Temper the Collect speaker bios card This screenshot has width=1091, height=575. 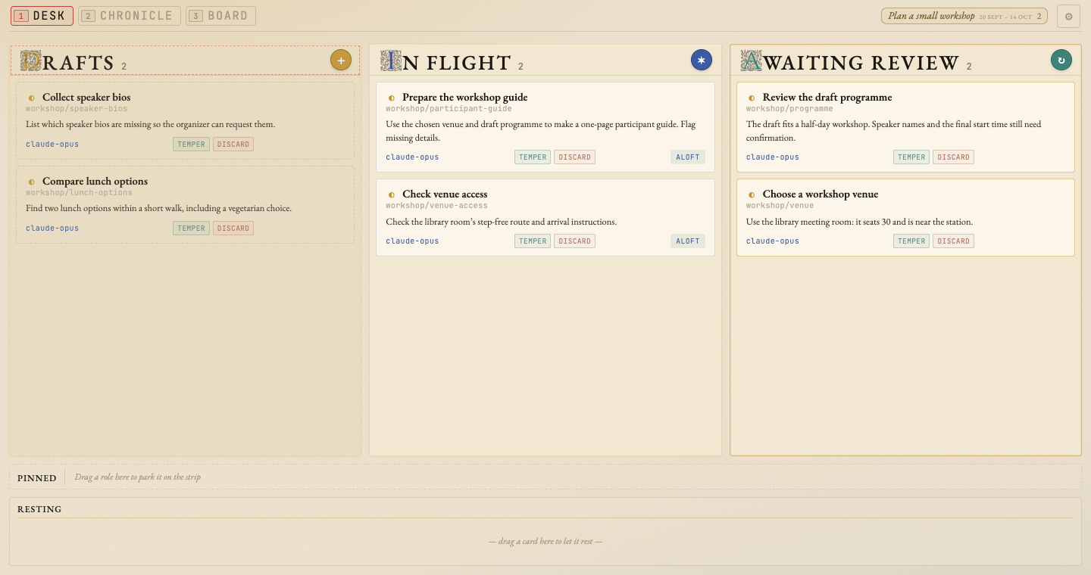(x=191, y=145)
